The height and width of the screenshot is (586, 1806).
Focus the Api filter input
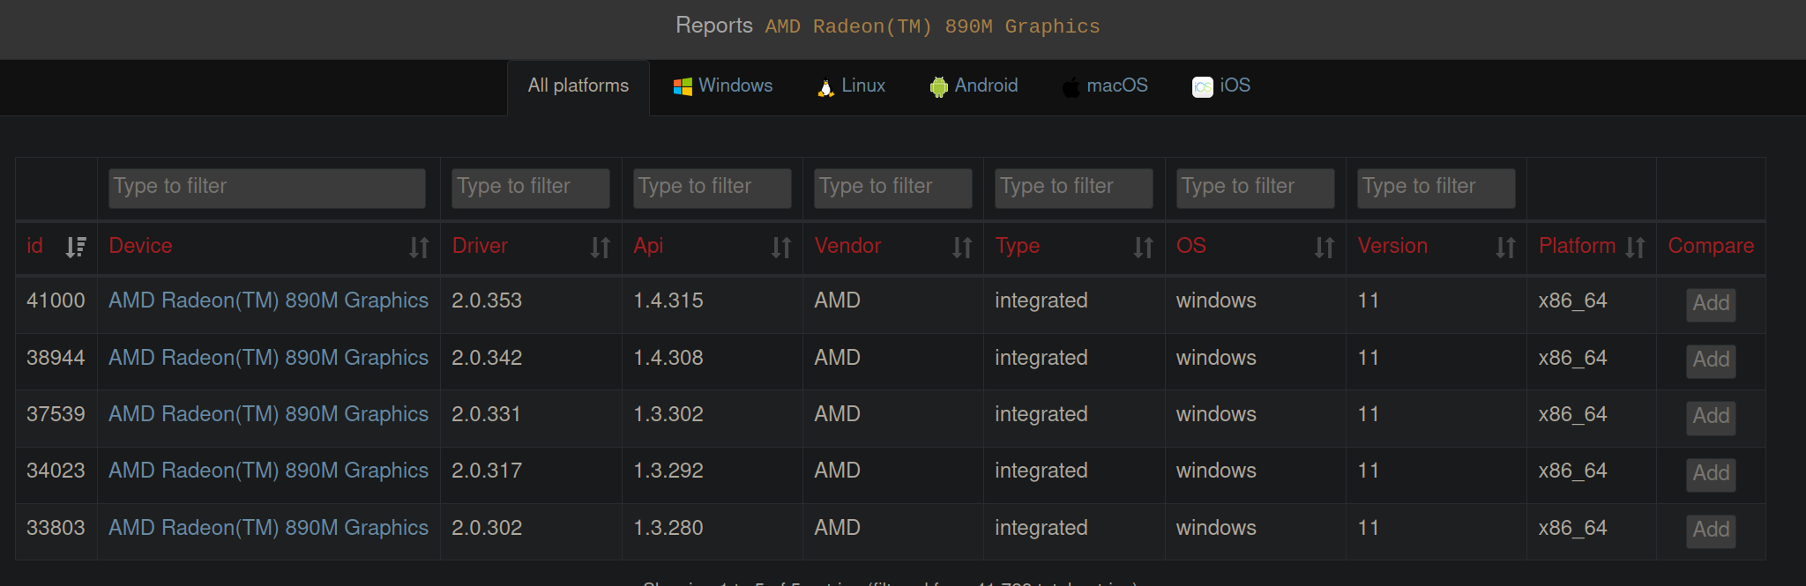(x=713, y=189)
